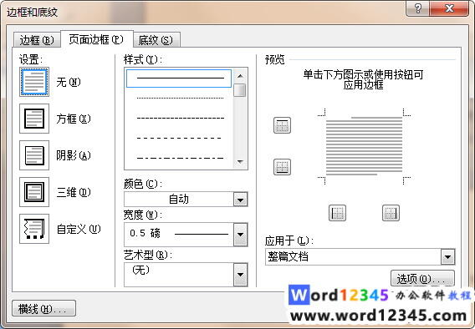Select the 三维 (3-D) border setting icon
Screen dimensions: 475x329
click(x=34, y=192)
